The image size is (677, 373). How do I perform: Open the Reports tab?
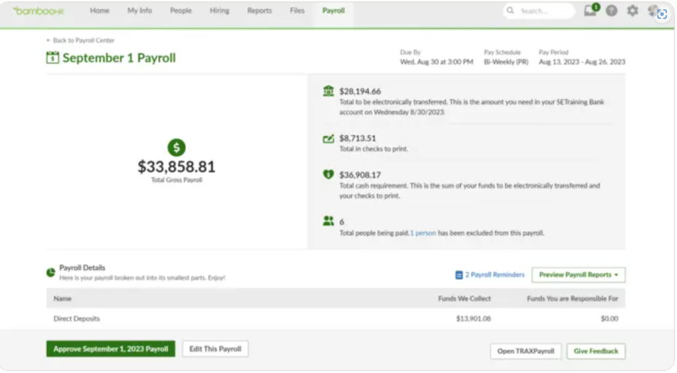point(259,11)
